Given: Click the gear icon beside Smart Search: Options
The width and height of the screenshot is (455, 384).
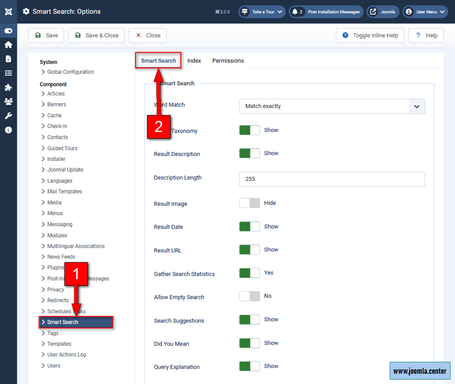Looking at the screenshot, I should (x=26, y=12).
